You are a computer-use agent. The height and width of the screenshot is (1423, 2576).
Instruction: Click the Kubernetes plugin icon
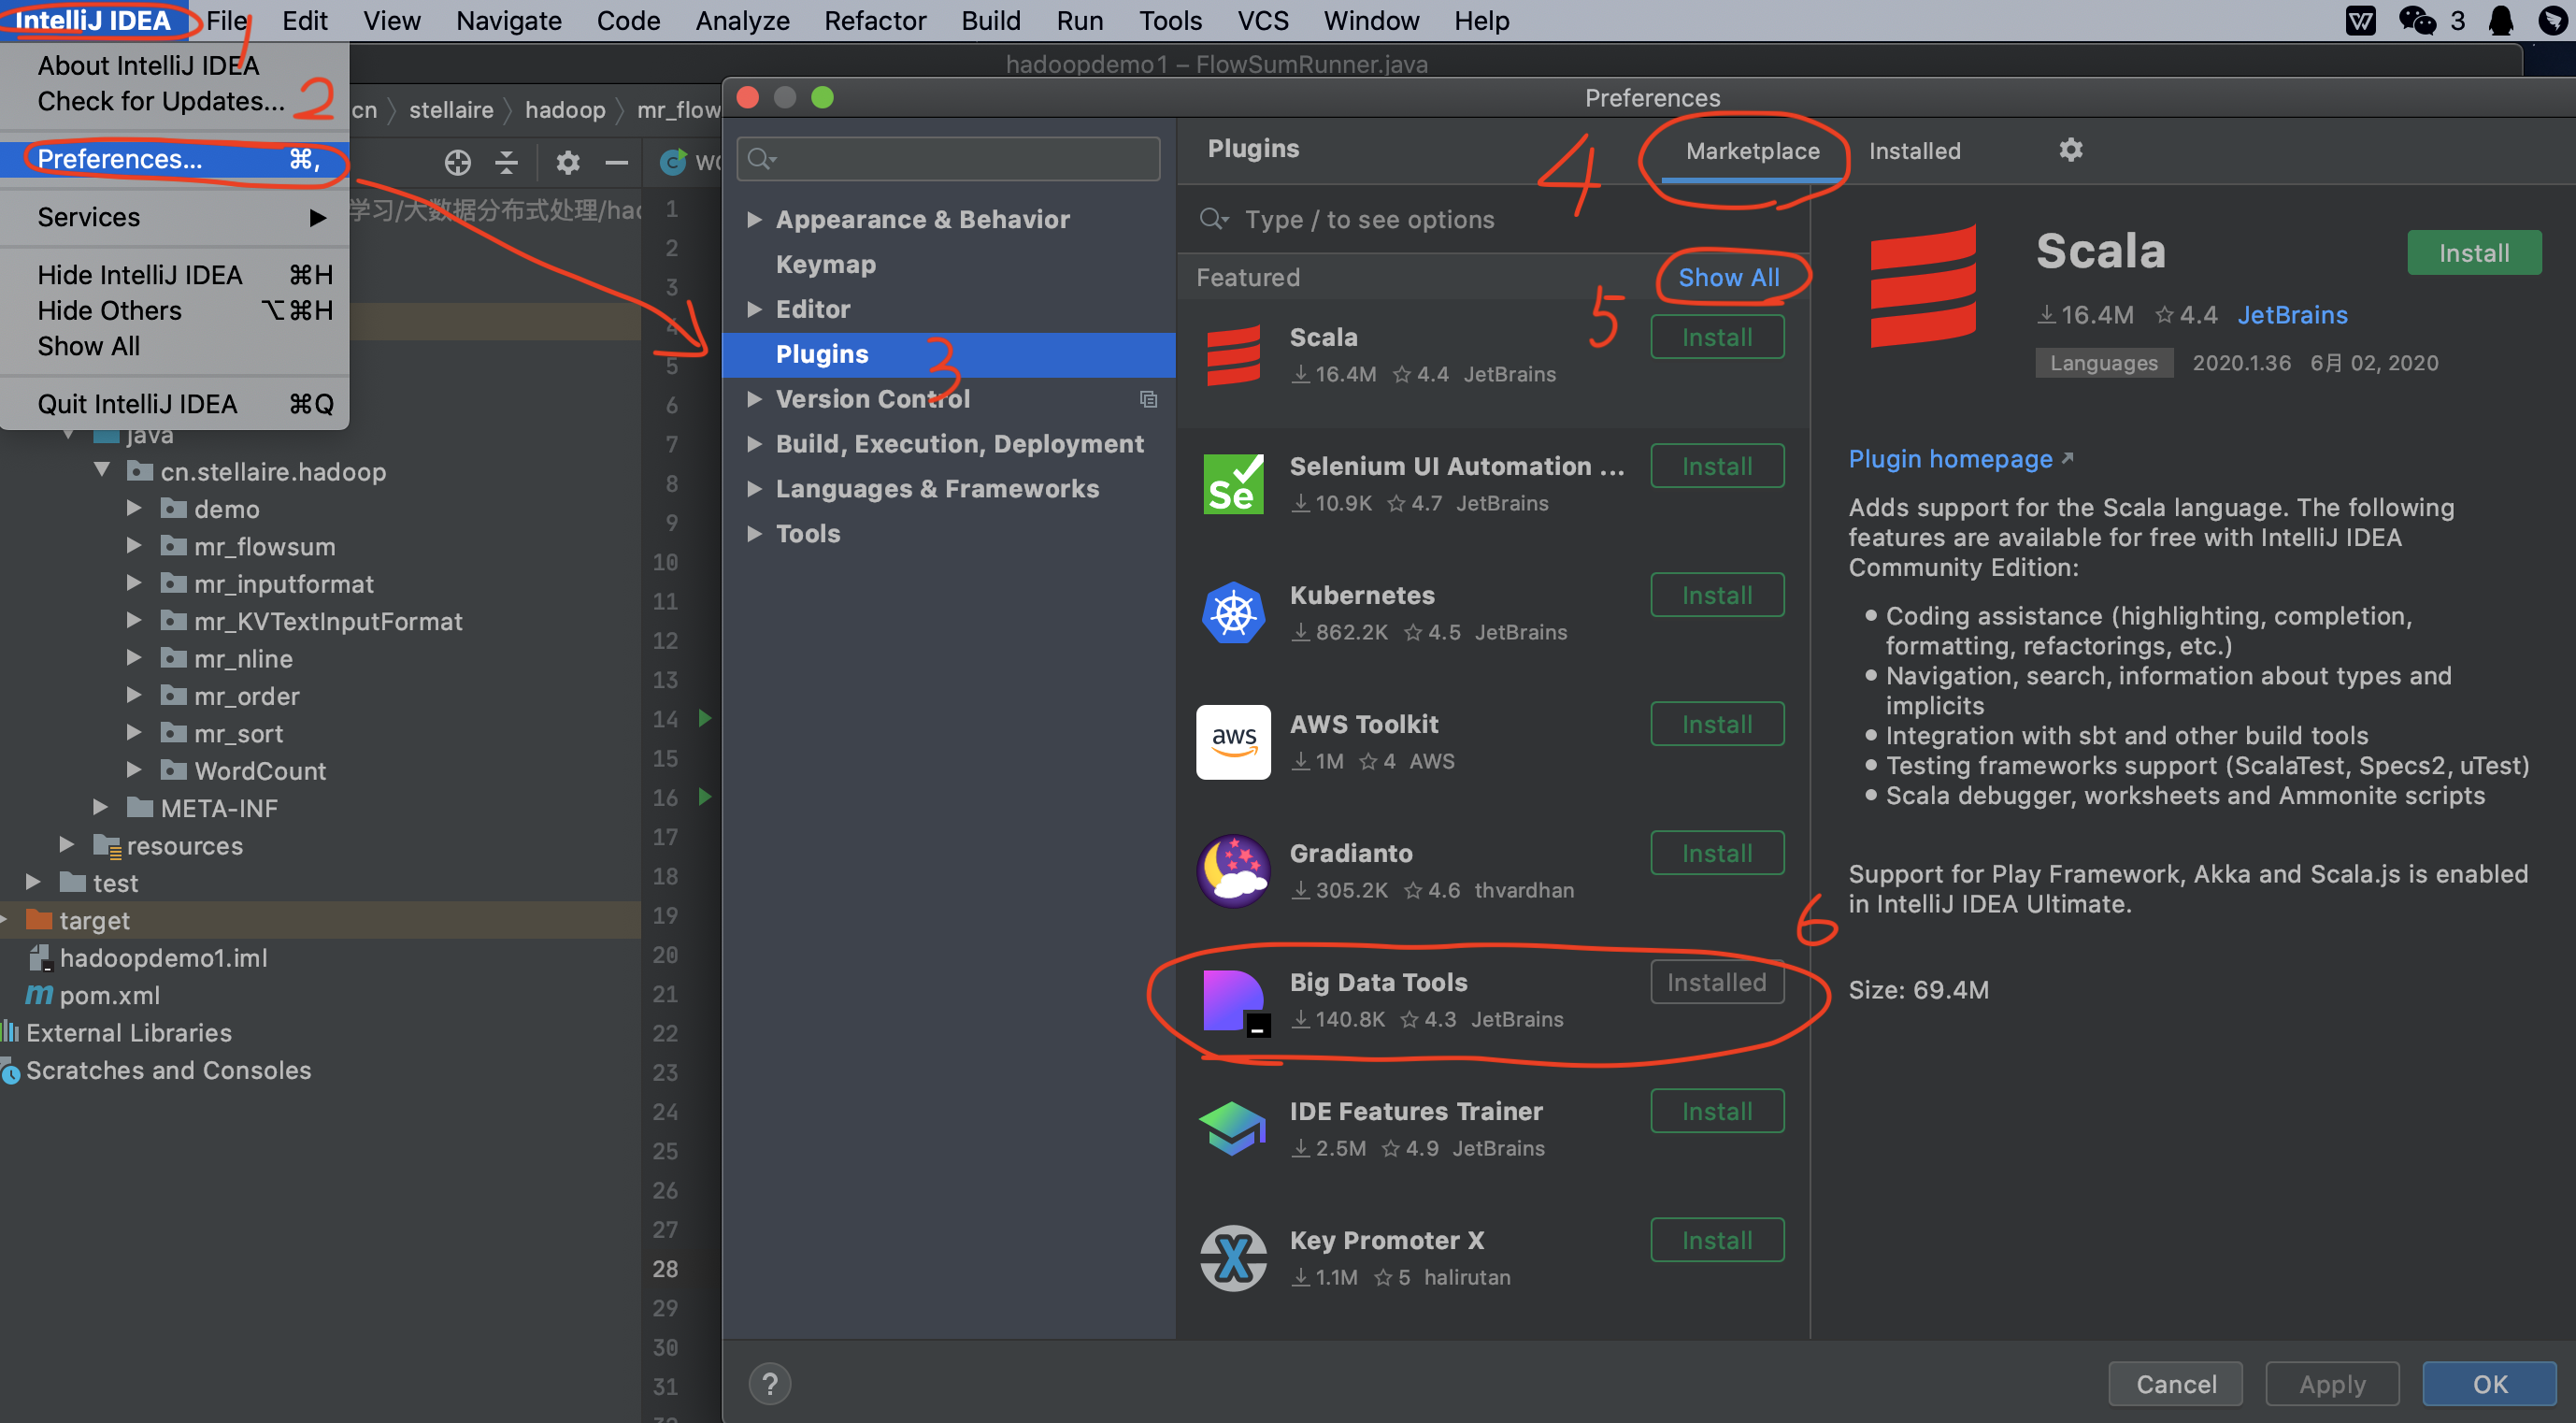[x=1233, y=612]
